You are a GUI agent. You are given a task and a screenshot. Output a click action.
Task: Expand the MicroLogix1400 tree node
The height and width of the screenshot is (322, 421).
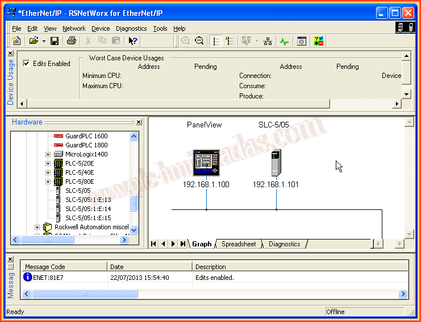[x=48, y=155]
